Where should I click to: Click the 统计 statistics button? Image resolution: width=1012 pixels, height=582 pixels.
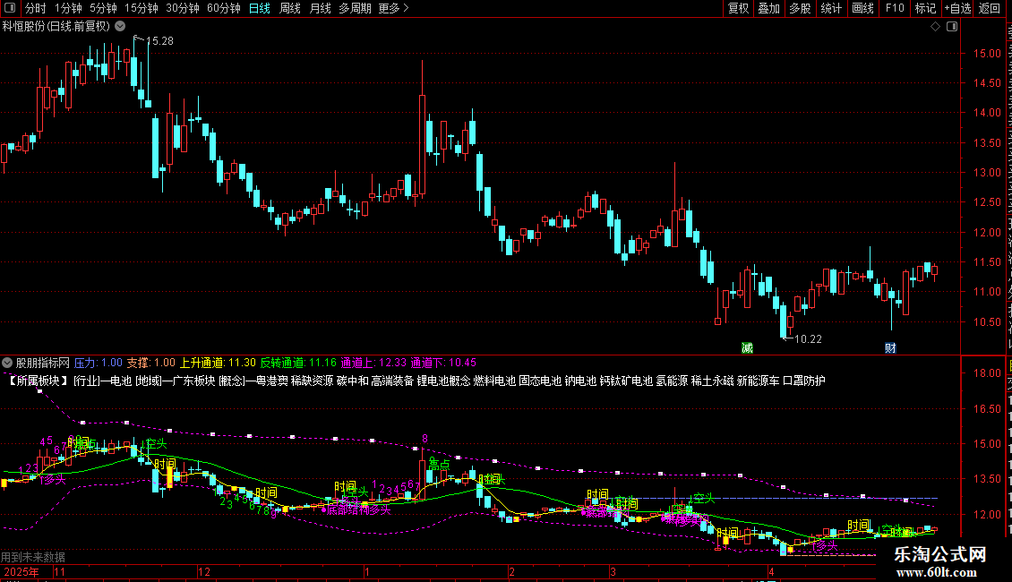831,8
